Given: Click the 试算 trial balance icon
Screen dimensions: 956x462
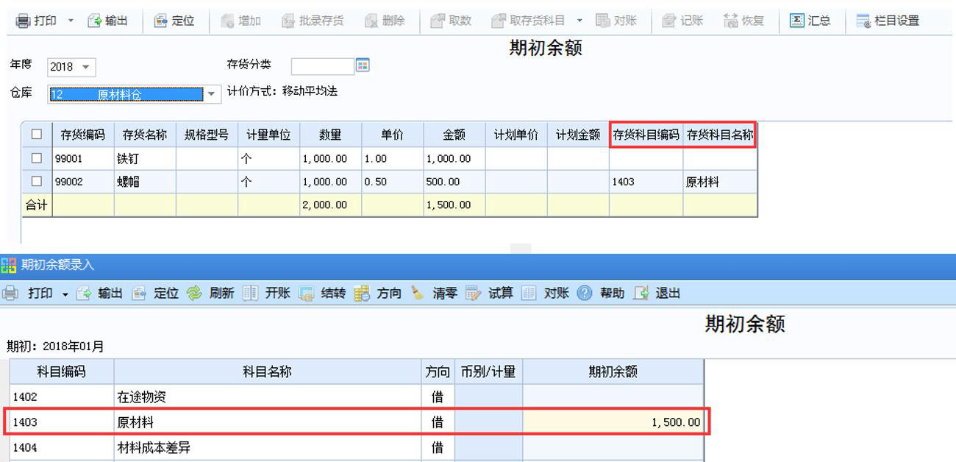Looking at the screenshot, I should pos(473,293).
